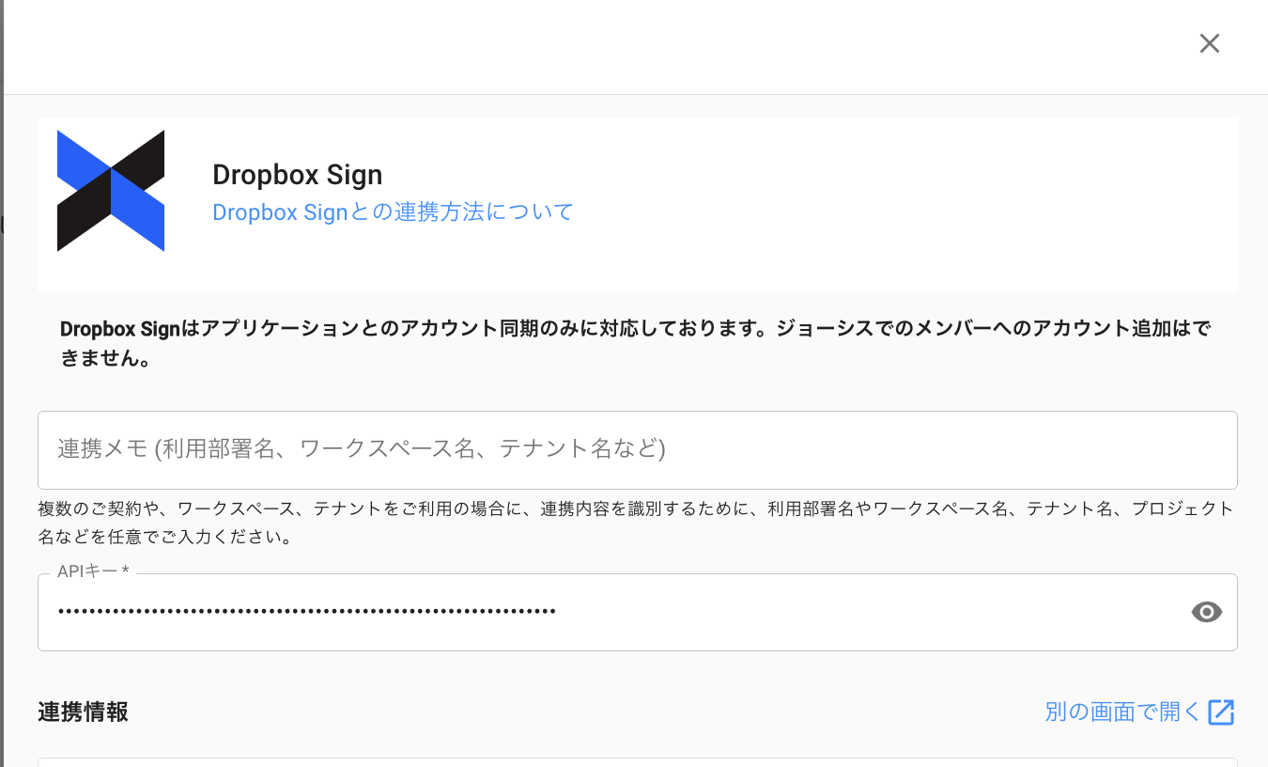Image resolution: width=1268 pixels, height=767 pixels.
Task: Close the Dropbox Sign integration dialog
Action: (1209, 43)
